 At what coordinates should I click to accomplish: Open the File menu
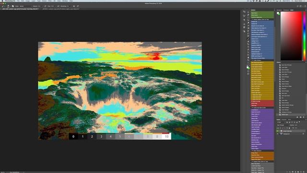tap(18, 1)
